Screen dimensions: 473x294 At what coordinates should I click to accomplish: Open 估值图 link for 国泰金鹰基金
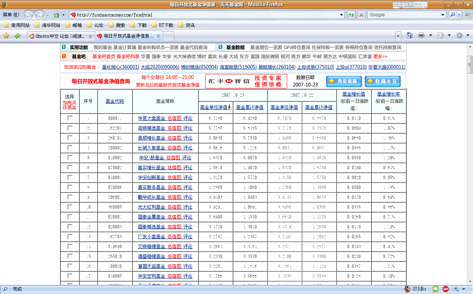point(174,217)
